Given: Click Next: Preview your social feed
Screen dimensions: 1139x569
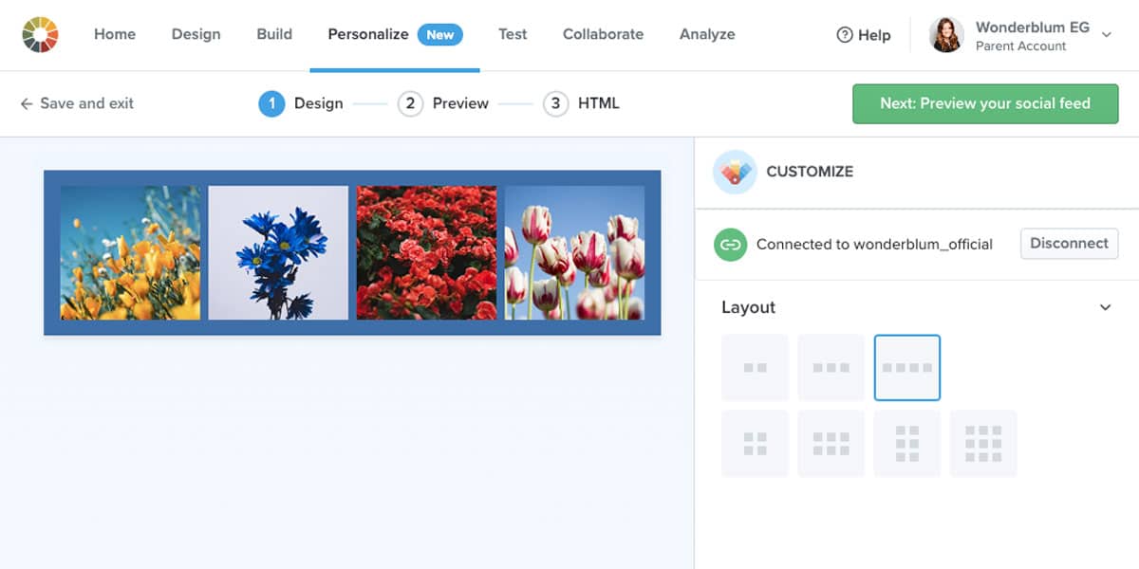Looking at the screenshot, I should click(x=985, y=103).
